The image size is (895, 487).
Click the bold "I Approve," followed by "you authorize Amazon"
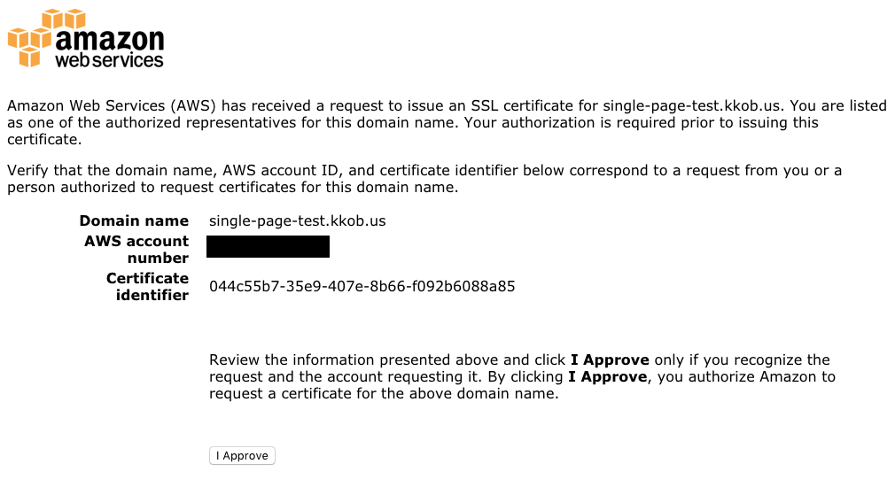610,377
